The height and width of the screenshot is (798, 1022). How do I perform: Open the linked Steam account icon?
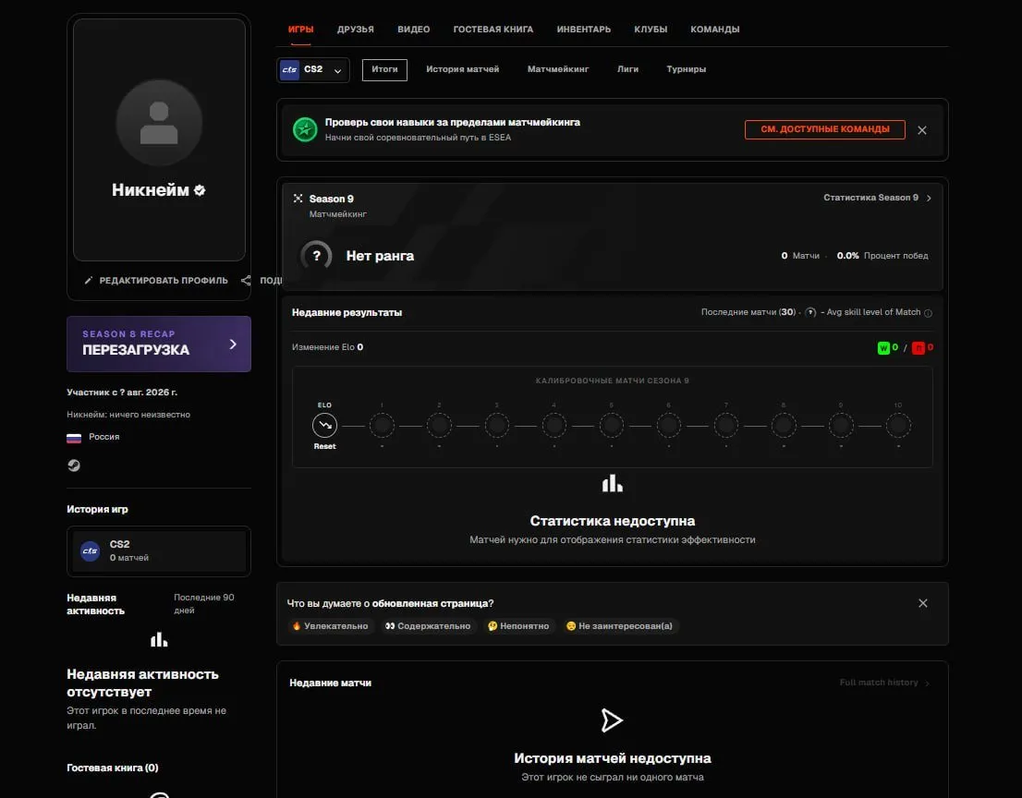tap(74, 465)
